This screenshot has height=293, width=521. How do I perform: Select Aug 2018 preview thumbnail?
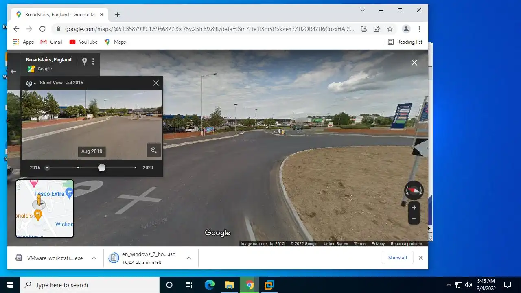pyautogui.click(x=92, y=125)
